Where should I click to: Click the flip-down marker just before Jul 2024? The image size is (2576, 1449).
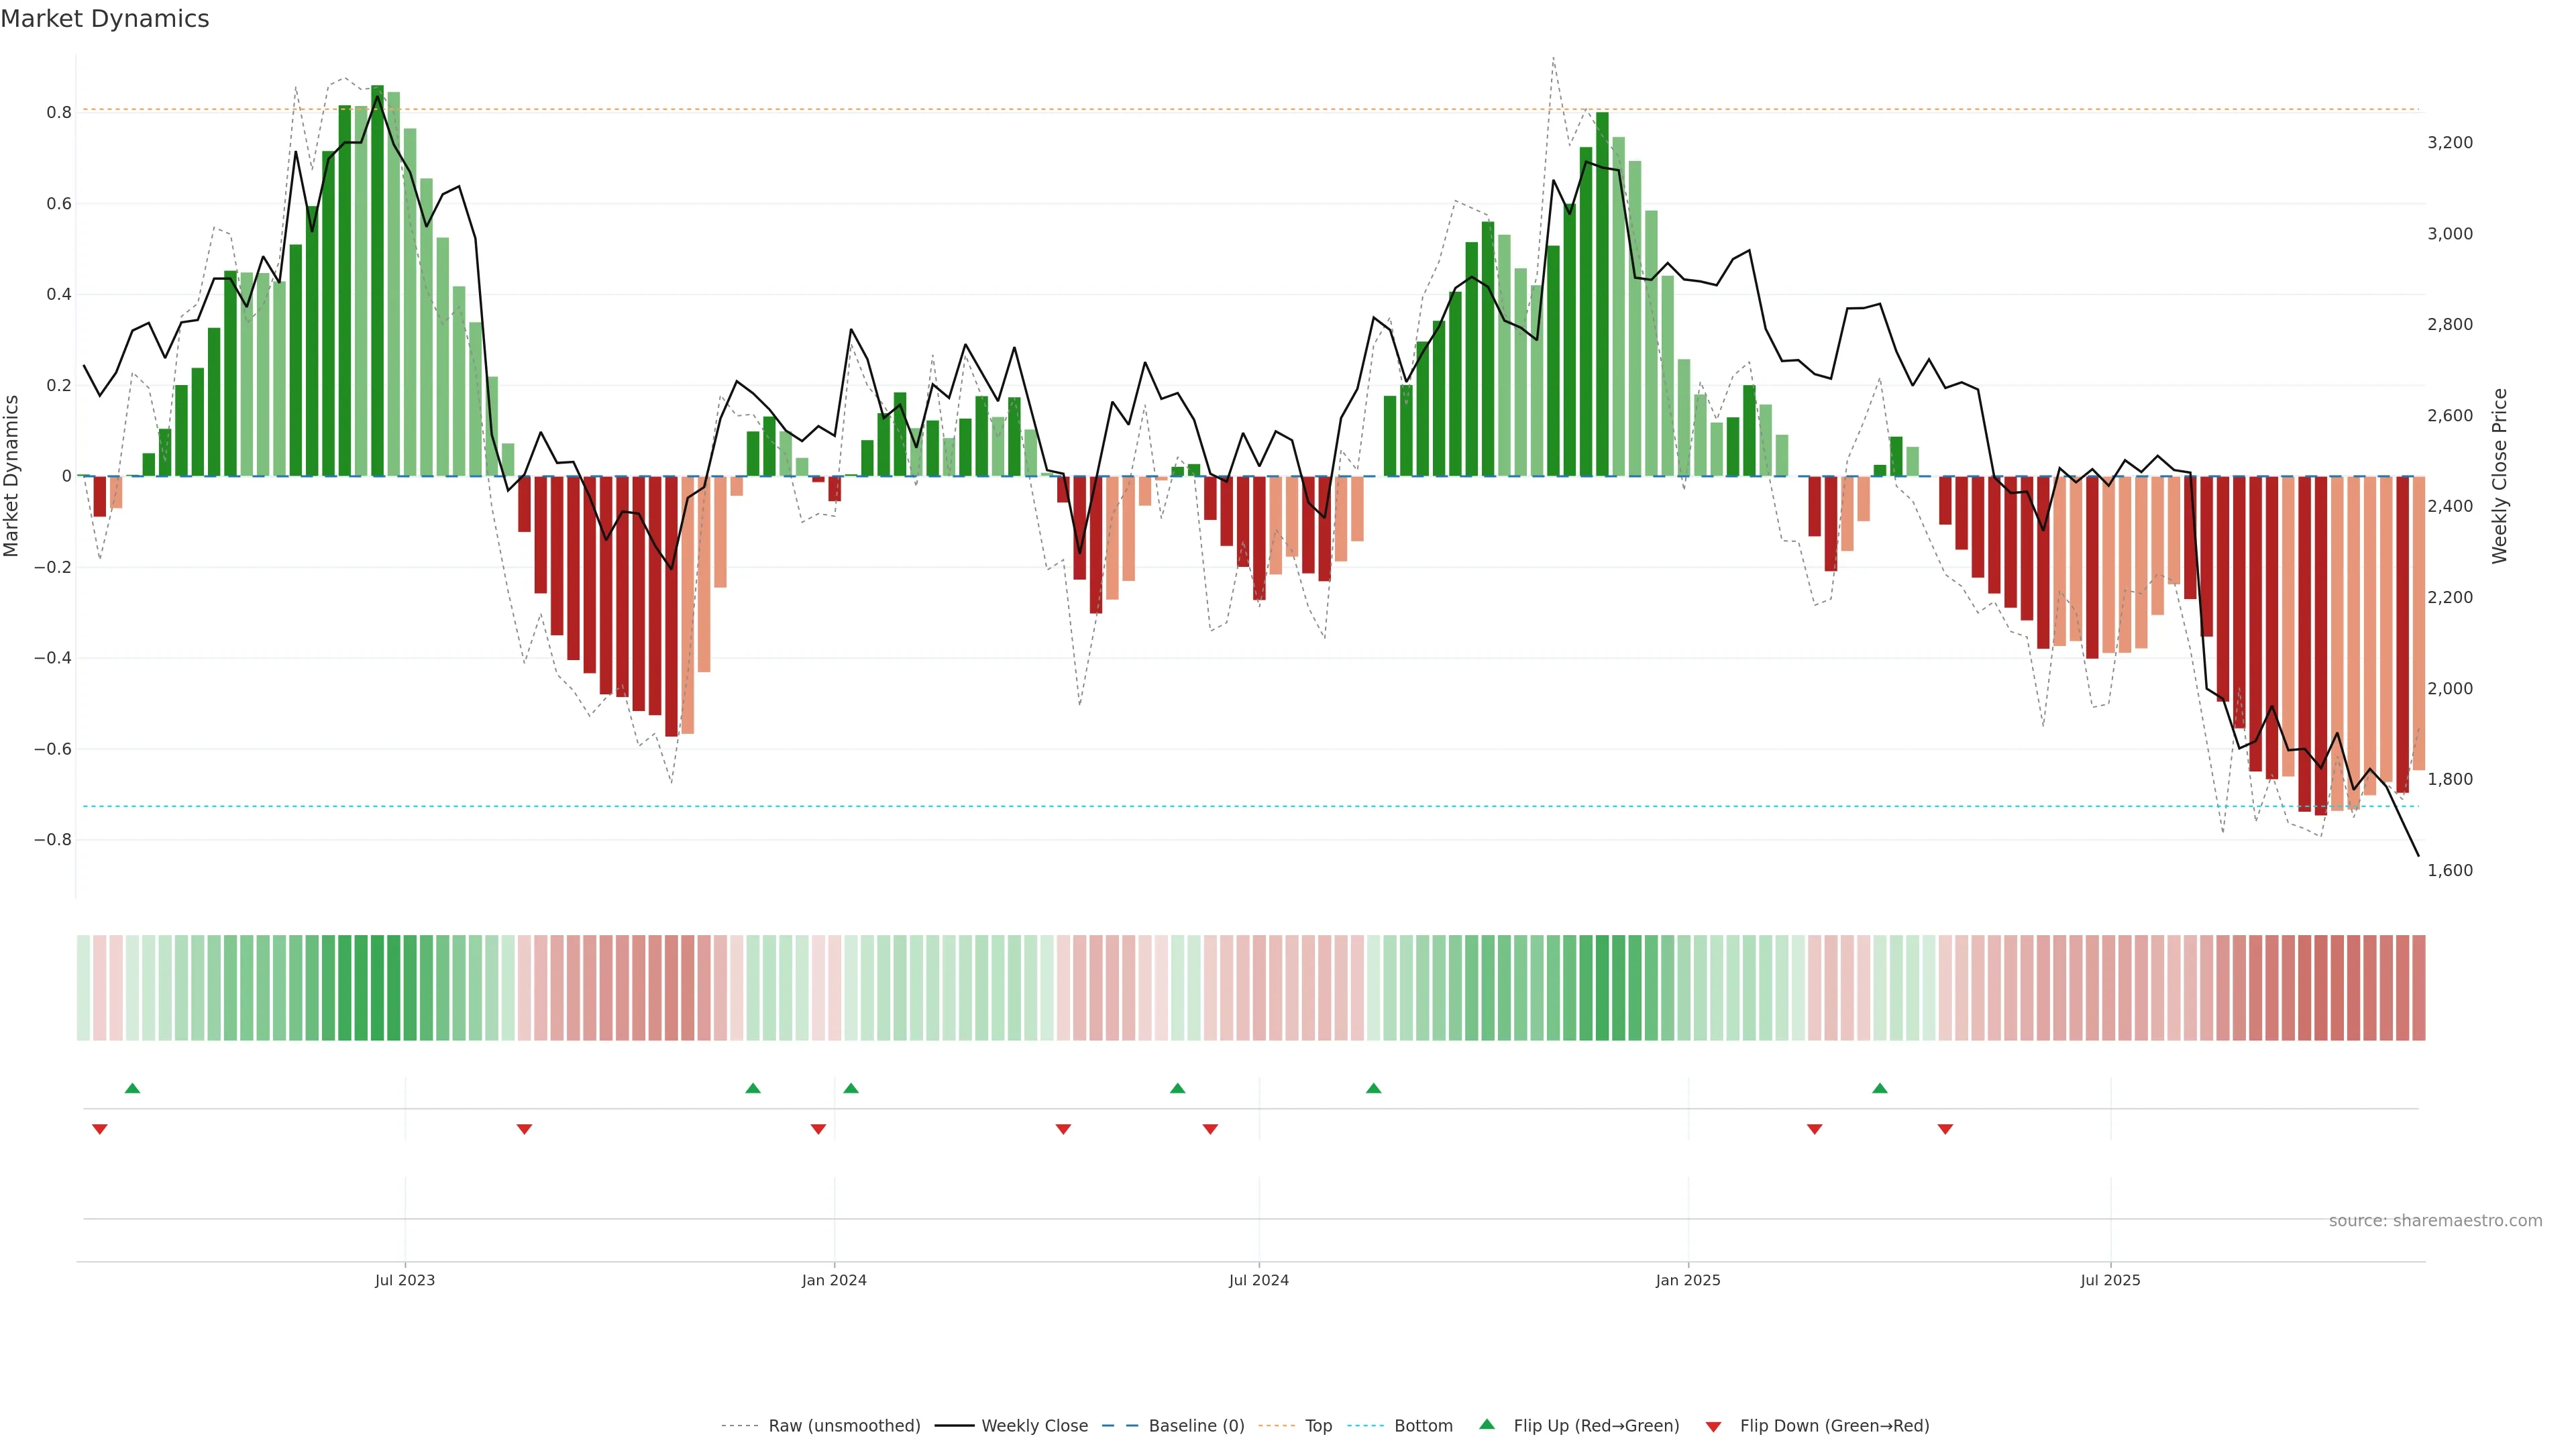pyautogui.click(x=1210, y=1129)
